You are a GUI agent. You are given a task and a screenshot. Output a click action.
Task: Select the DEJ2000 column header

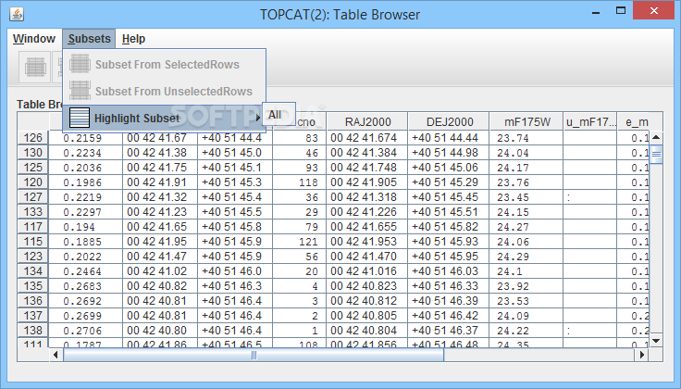(x=449, y=121)
